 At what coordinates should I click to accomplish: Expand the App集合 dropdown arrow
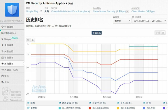[128, 11]
